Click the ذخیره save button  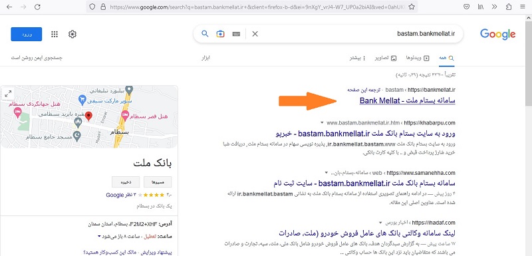(x=126, y=182)
